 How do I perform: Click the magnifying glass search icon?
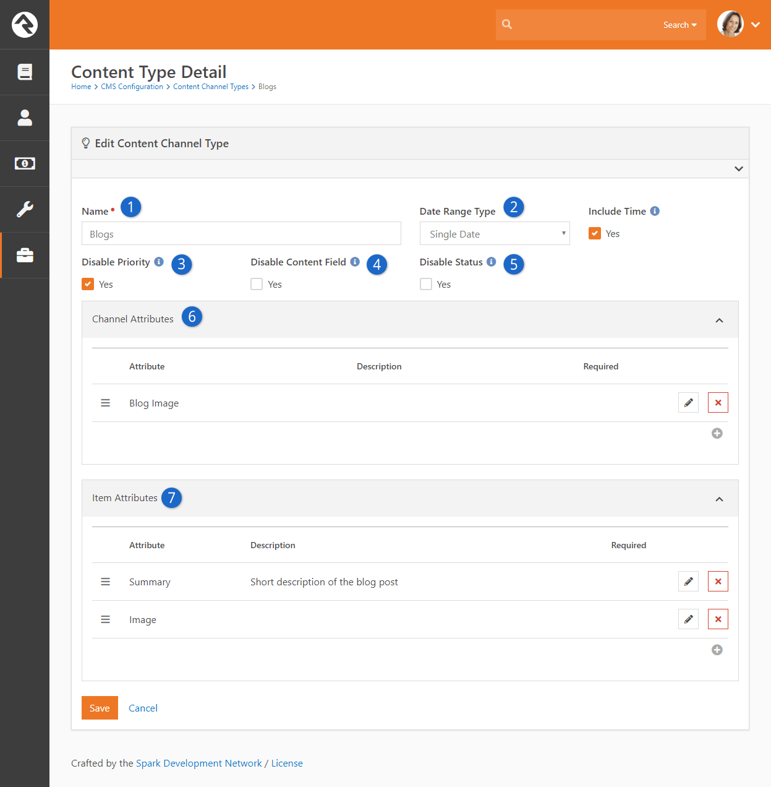point(507,24)
